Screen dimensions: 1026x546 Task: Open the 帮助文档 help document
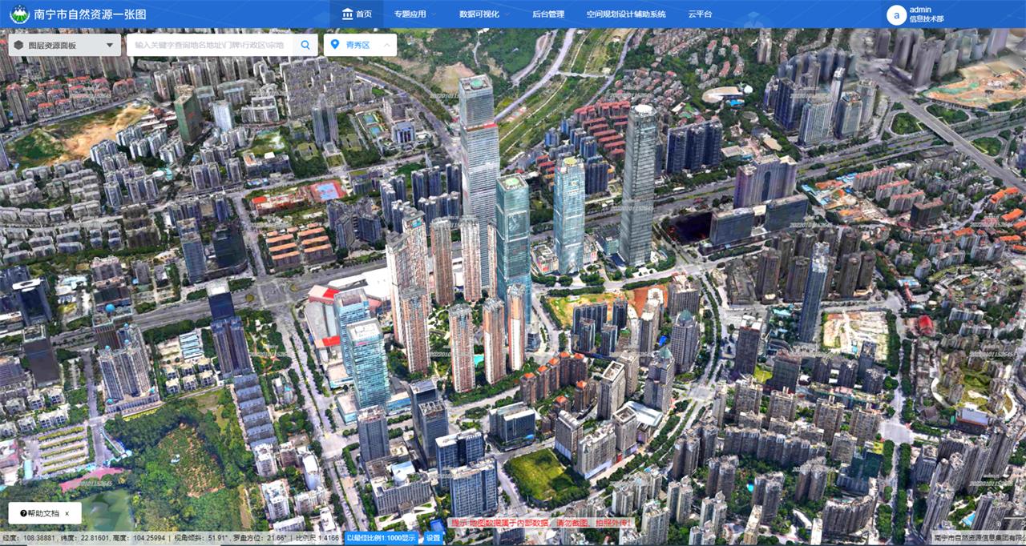[43, 513]
